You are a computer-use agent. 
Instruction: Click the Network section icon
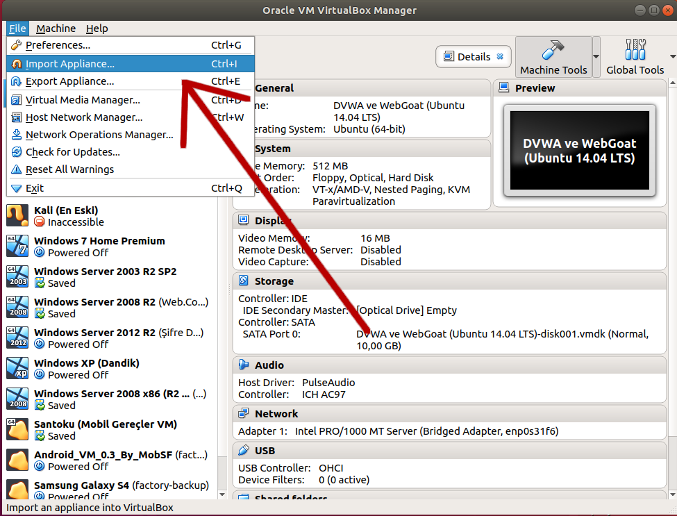[x=244, y=413]
